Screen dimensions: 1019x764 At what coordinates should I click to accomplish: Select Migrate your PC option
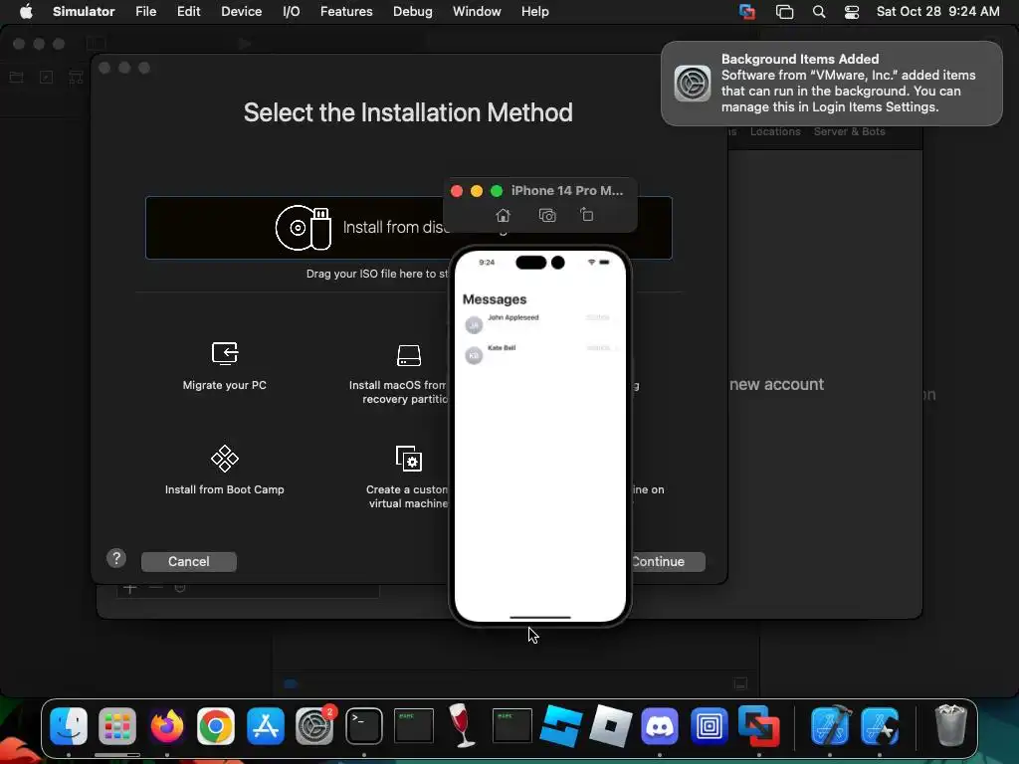click(224, 366)
